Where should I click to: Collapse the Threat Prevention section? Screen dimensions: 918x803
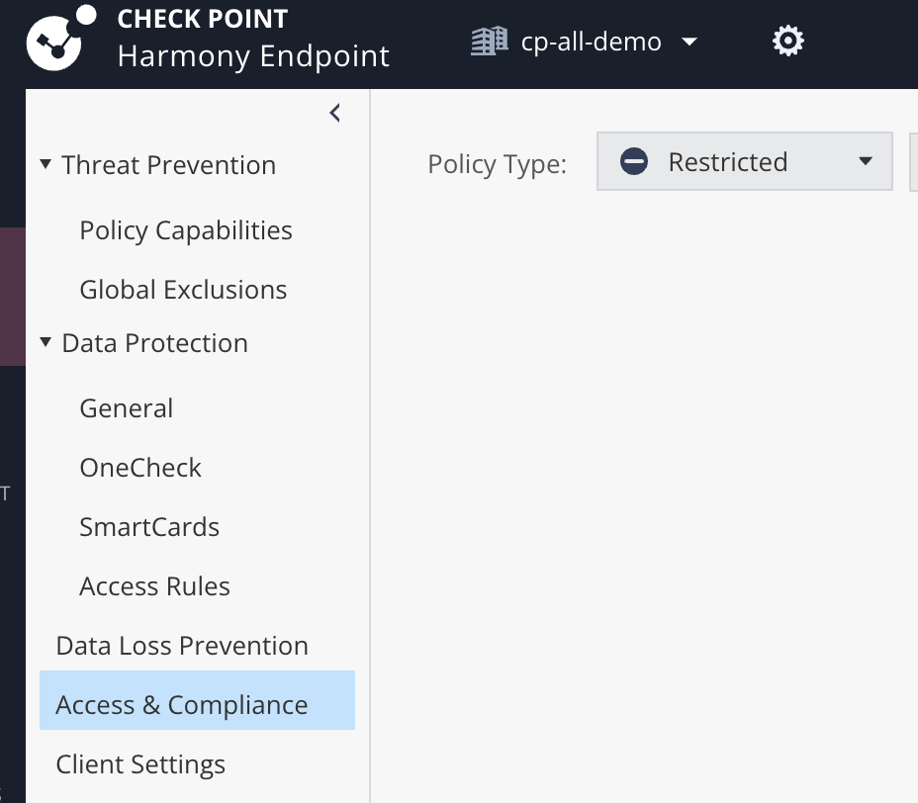click(45, 165)
